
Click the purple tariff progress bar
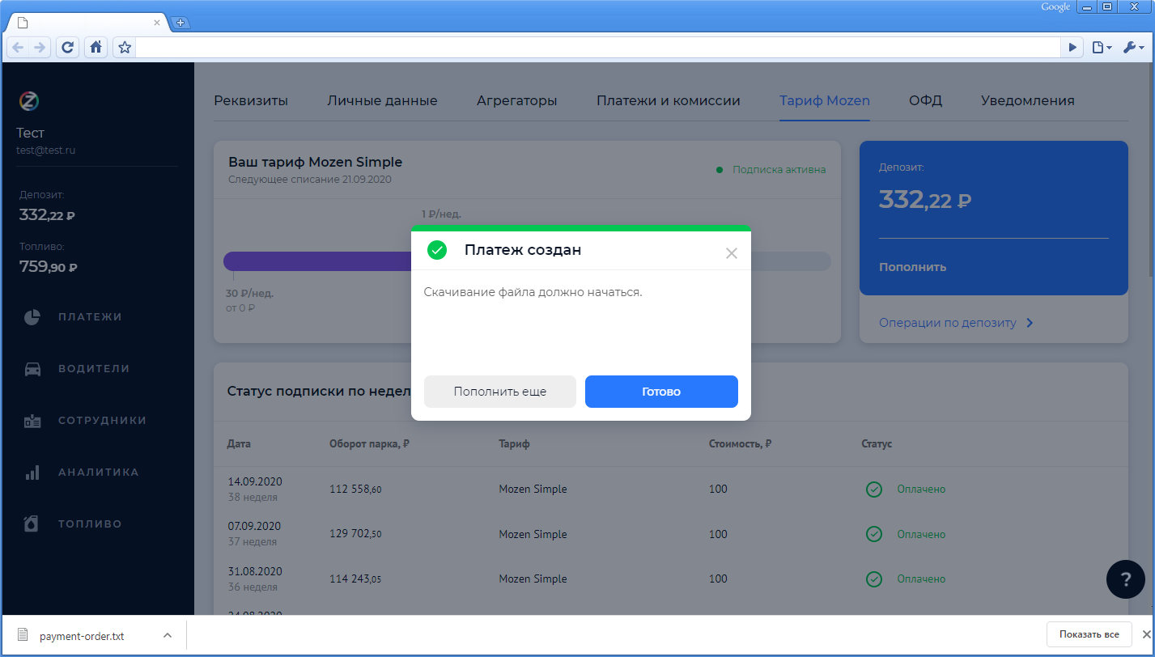point(317,261)
